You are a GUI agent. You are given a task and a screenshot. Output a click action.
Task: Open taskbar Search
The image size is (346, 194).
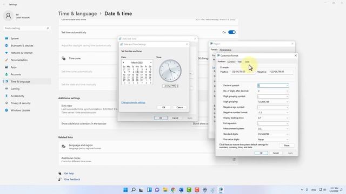(134, 190)
